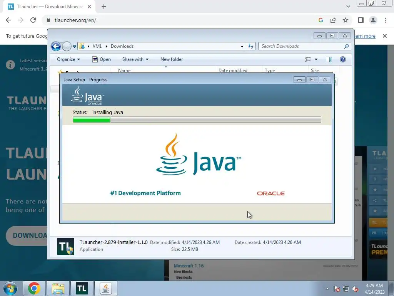Switch to Java Setup in taskbar

(105, 288)
